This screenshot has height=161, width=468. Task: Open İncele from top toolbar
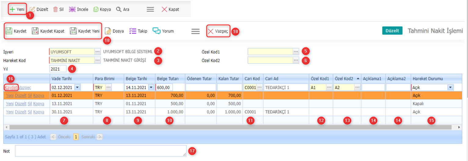(79, 9)
